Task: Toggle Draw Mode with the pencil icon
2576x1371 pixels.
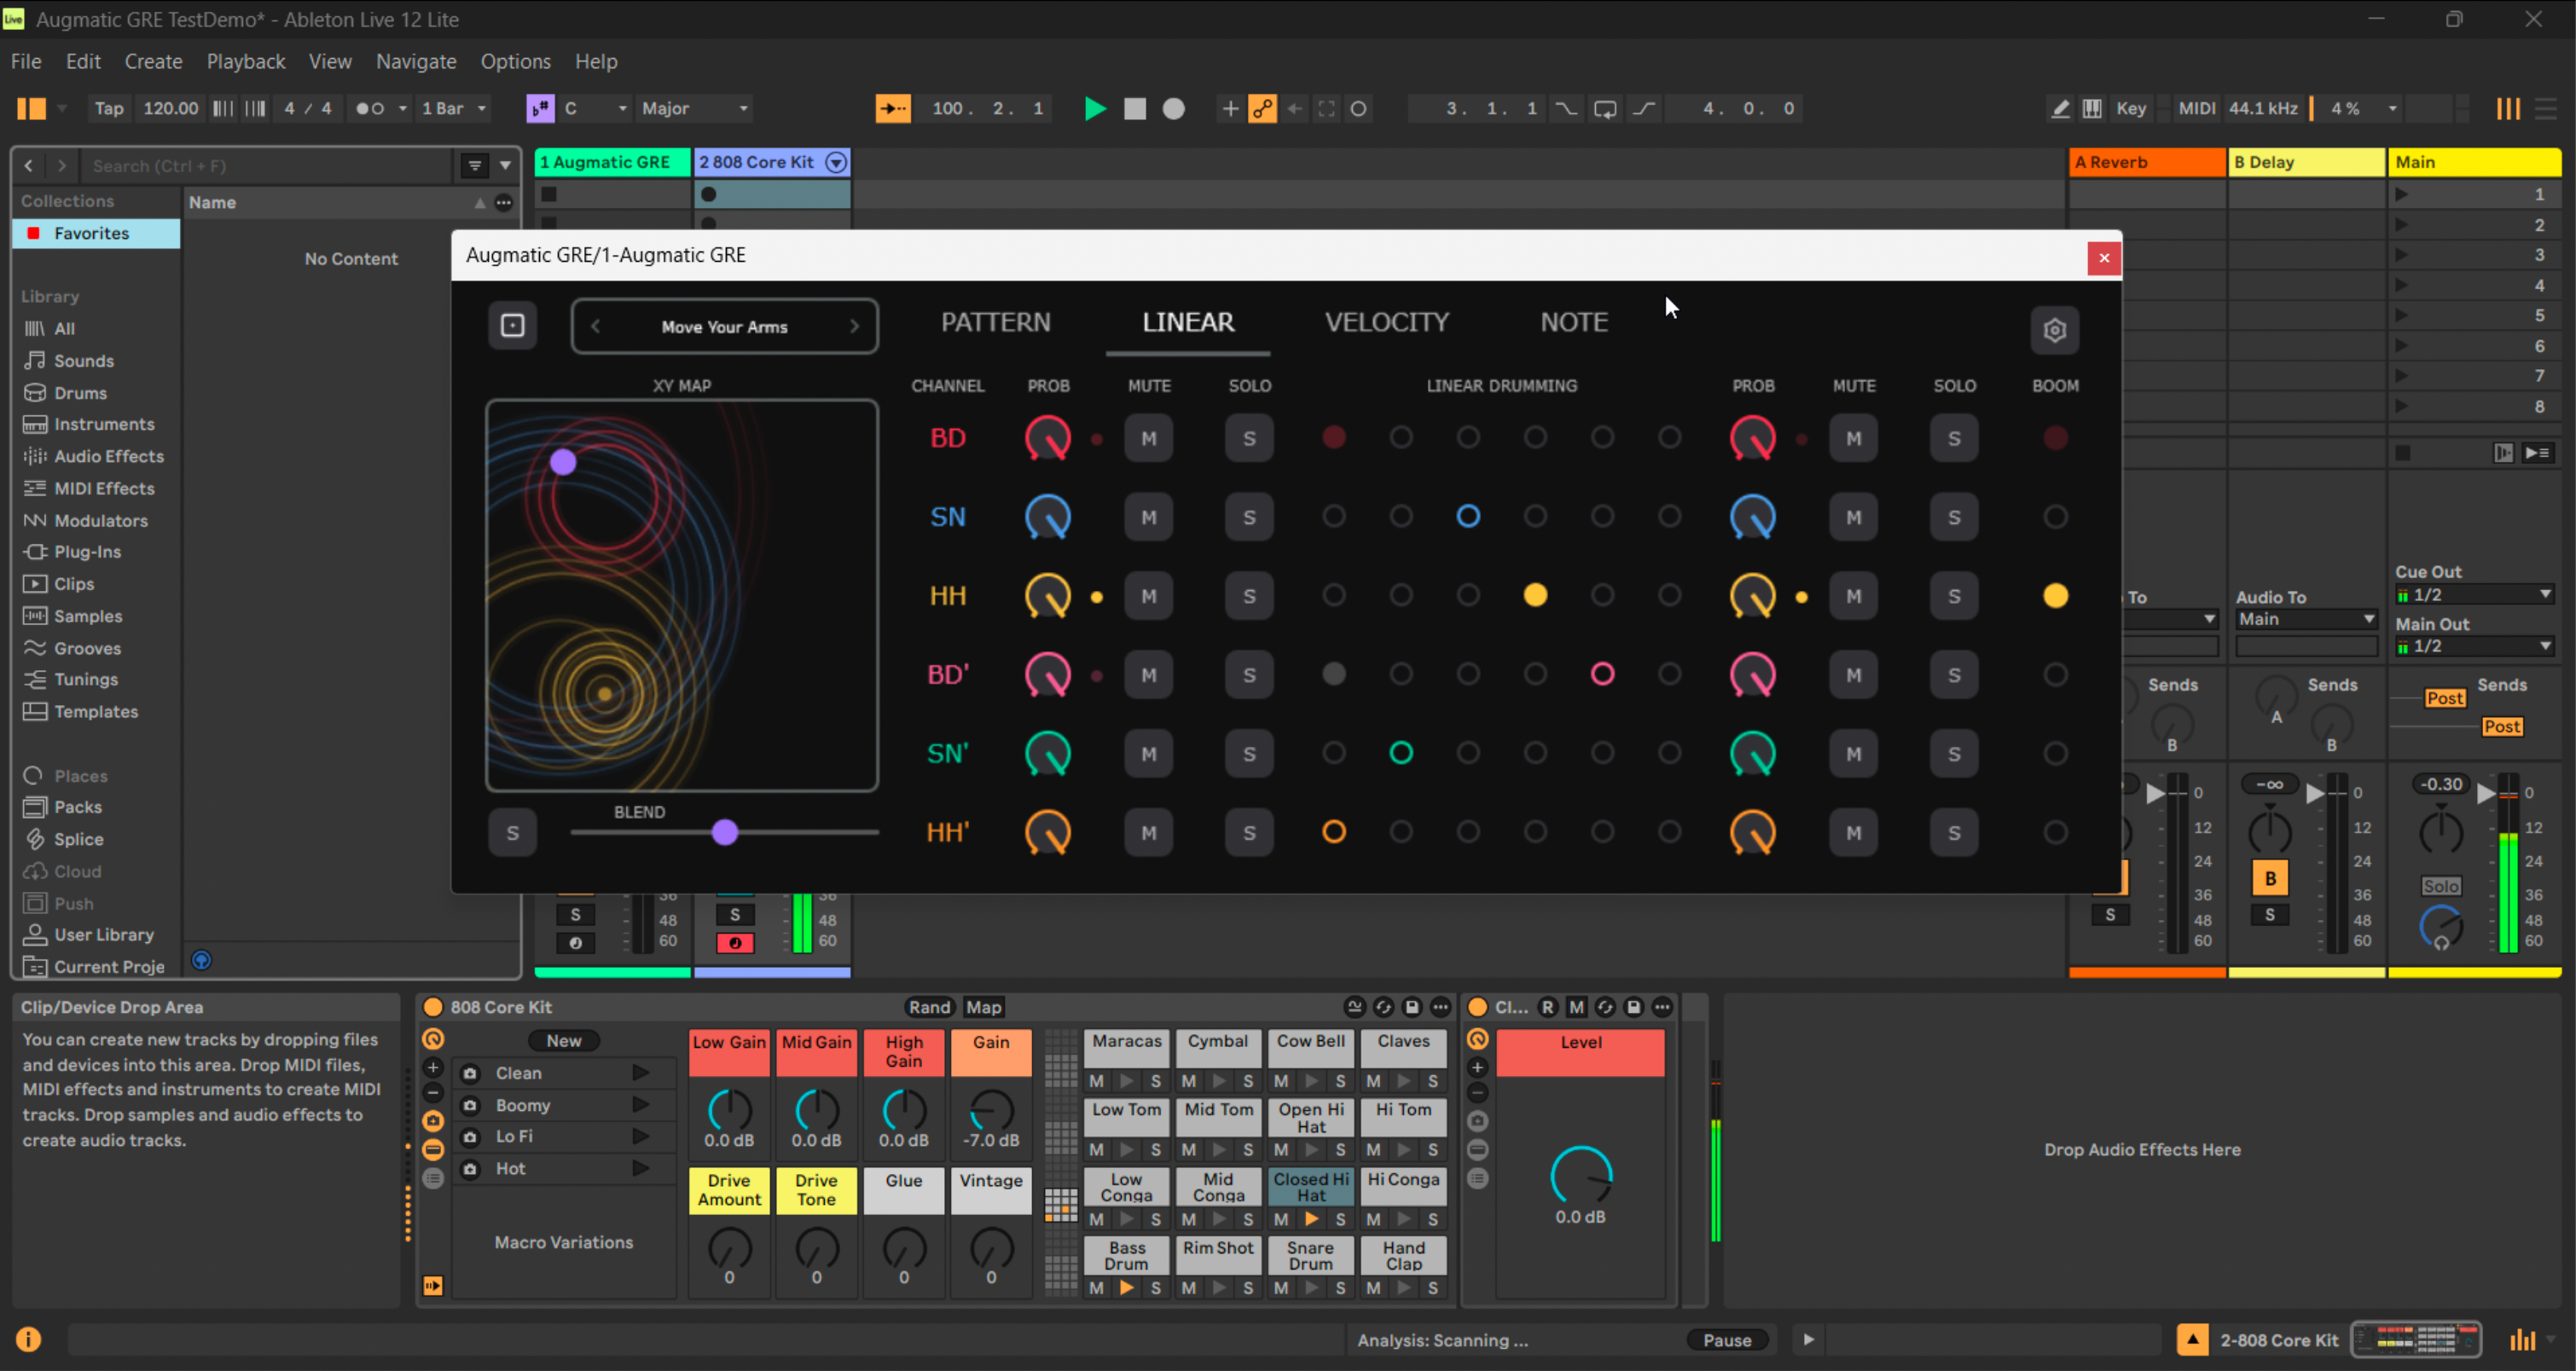Action: (x=2060, y=108)
